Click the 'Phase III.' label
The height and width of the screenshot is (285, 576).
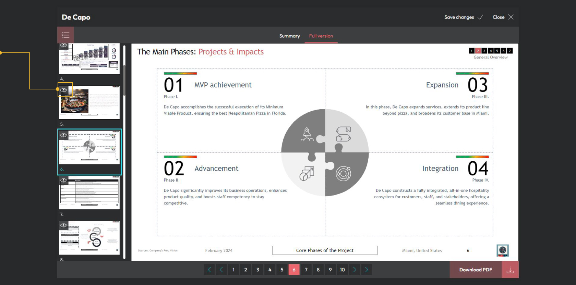click(x=480, y=97)
